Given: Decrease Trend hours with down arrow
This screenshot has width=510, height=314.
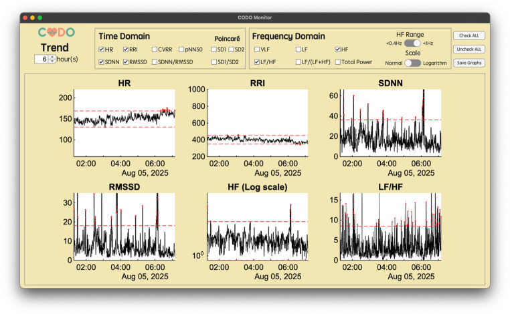Looking at the screenshot, I should click(x=52, y=61).
